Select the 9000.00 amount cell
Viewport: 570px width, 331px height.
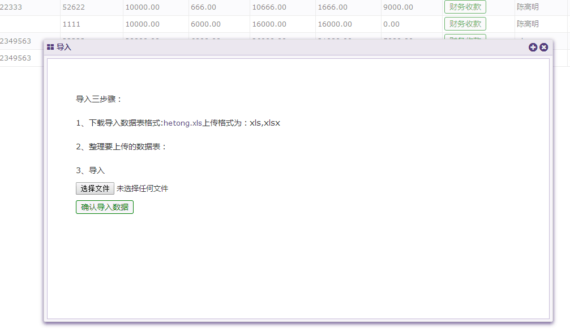[398, 7]
